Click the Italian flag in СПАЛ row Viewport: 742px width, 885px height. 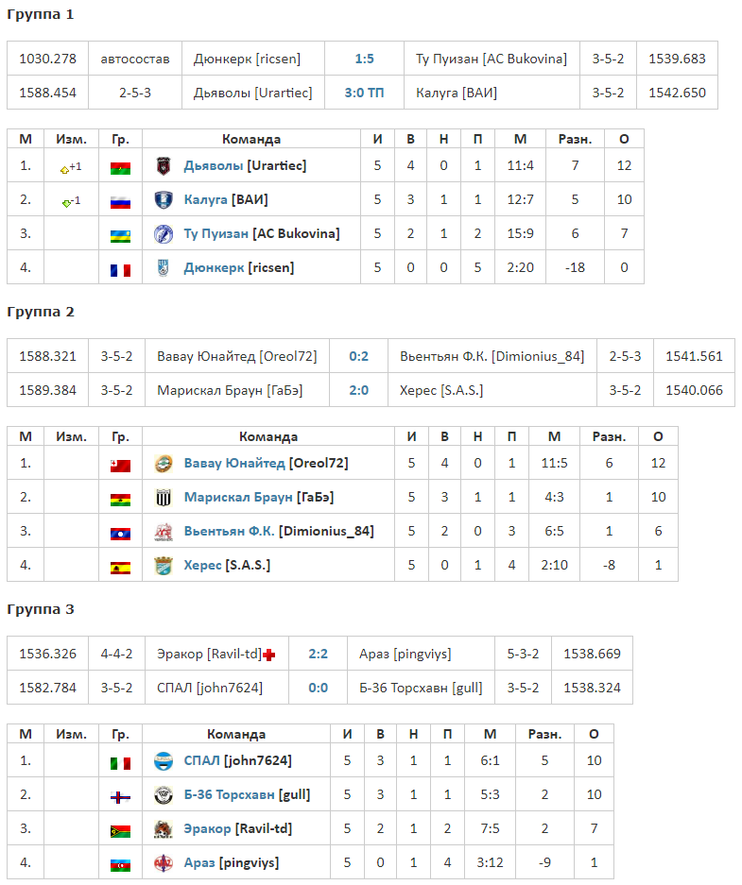(x=120, y=763)
